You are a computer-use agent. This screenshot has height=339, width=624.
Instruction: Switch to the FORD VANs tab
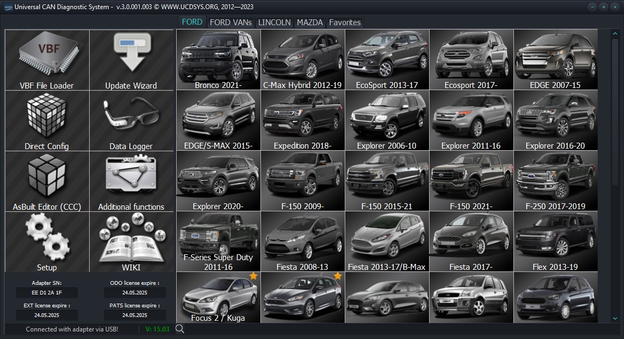tap(230, 22)
